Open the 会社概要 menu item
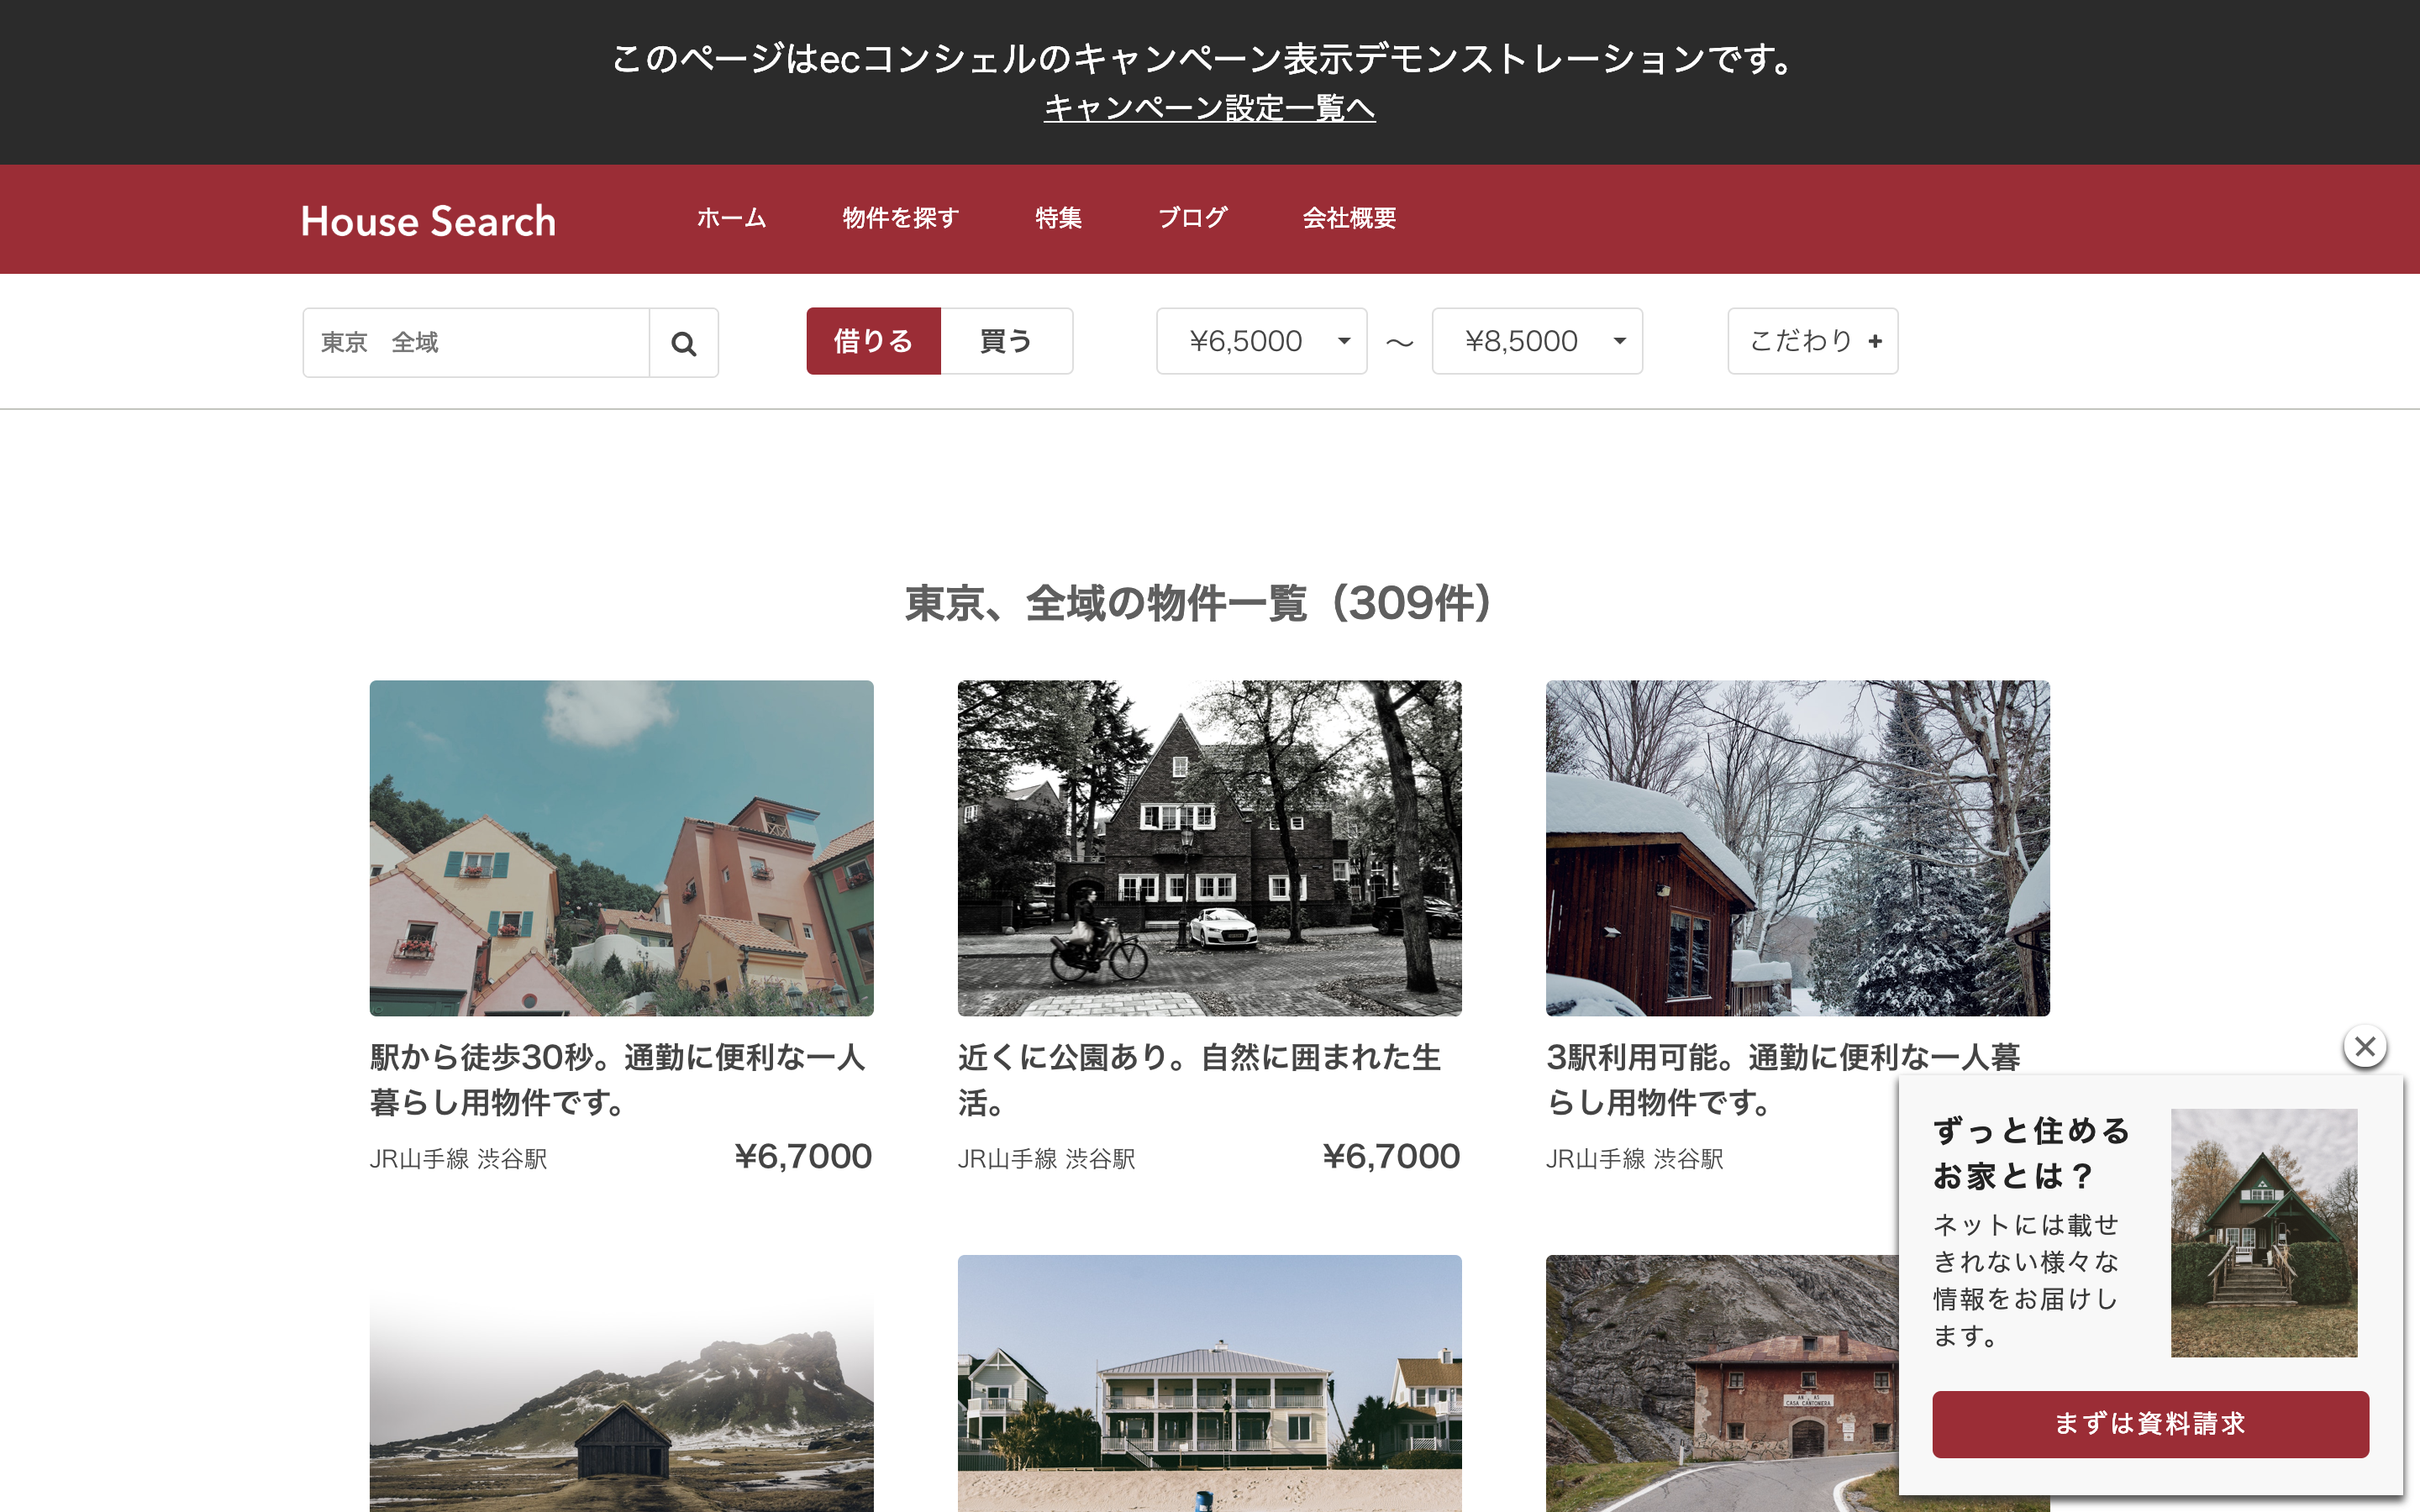This screenshot has height=1512, width=2420. click(x=1349, y=218)
